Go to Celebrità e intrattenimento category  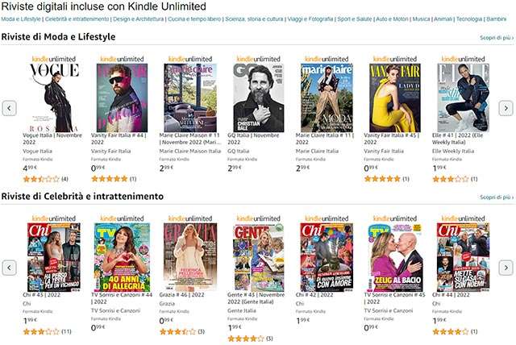[x=77, y=19]
